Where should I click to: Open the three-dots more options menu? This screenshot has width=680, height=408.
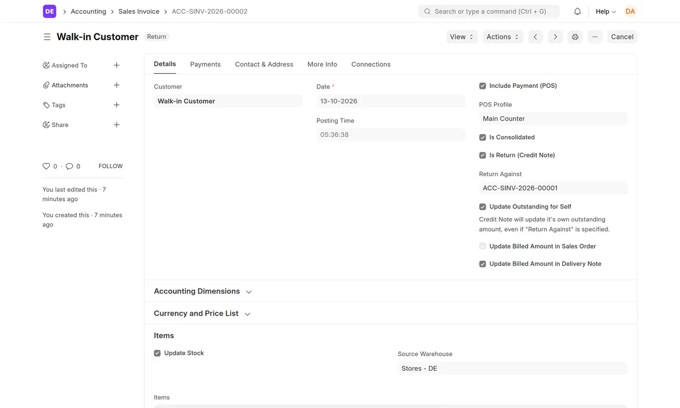coord(595,37)
